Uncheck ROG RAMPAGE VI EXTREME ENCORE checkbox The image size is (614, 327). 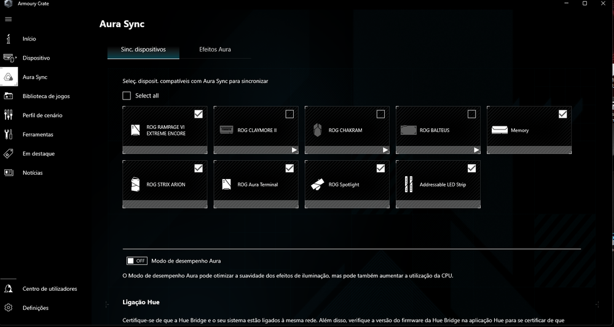coord(199,113)
